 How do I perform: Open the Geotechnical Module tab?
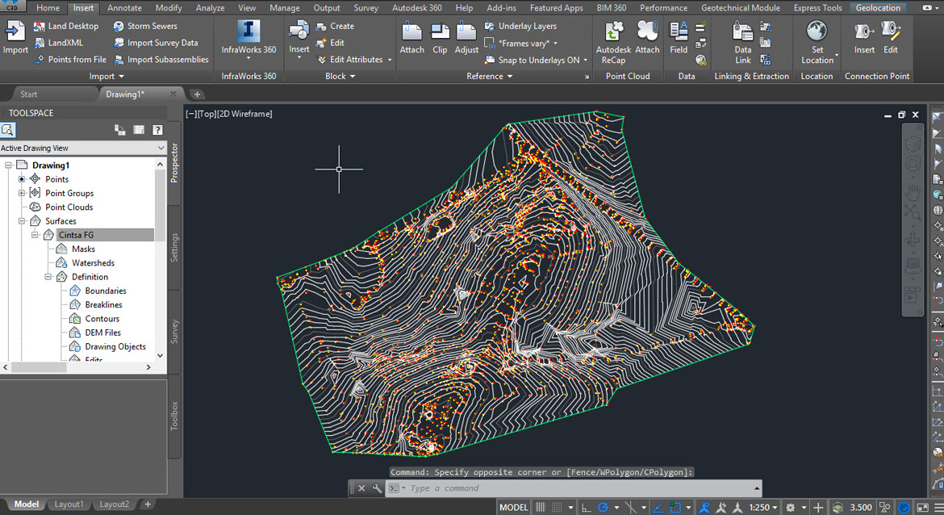(x=741, y=8)
